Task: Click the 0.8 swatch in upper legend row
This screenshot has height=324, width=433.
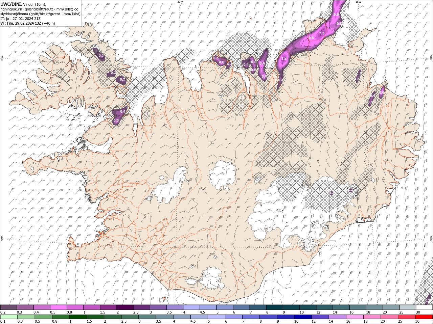Action: click(x=75, y=307)
